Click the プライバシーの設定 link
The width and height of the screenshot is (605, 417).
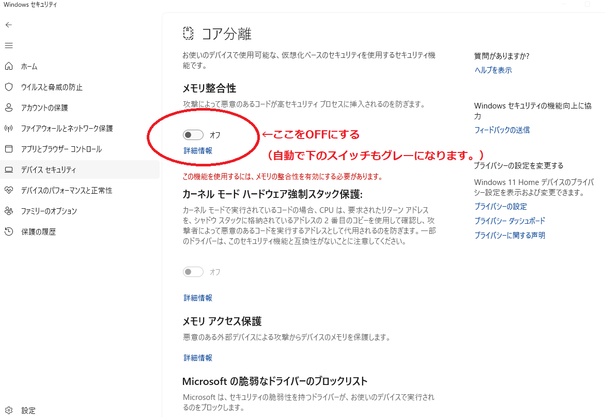(500, 206)
